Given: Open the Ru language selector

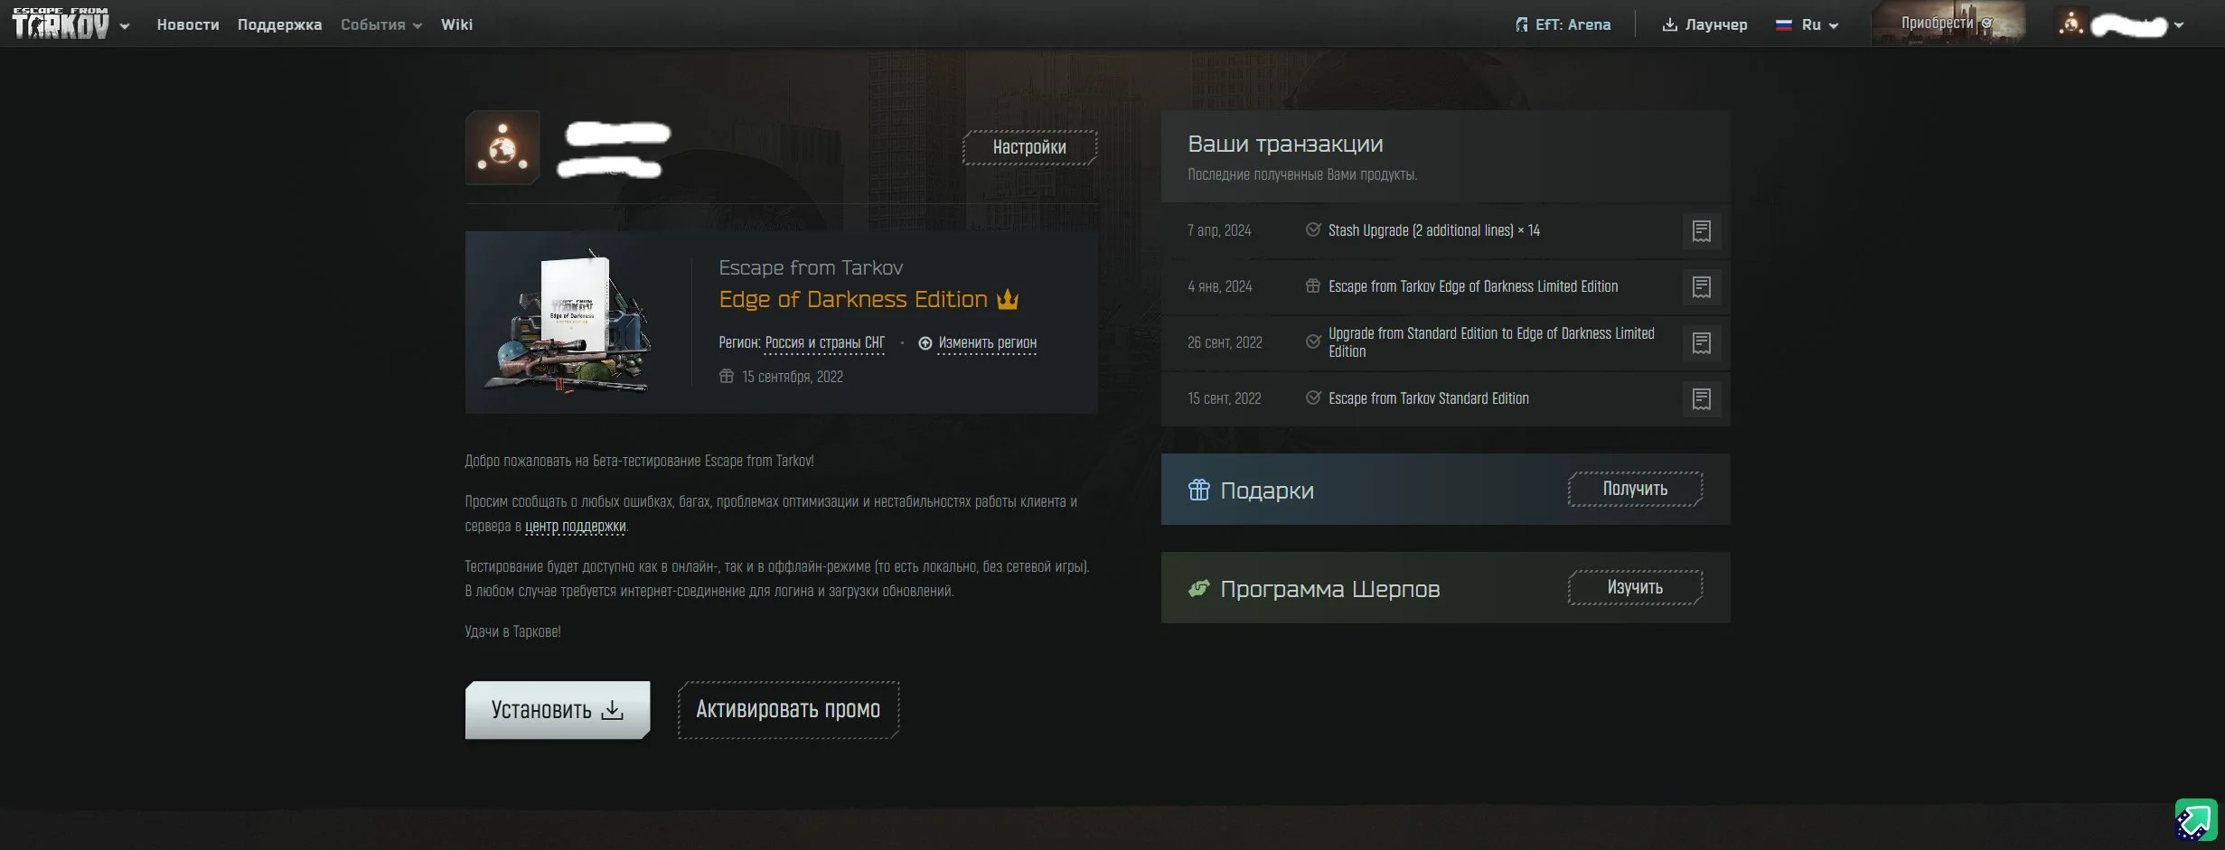Looking at the screenshot, I should [x=1807, y=24].
